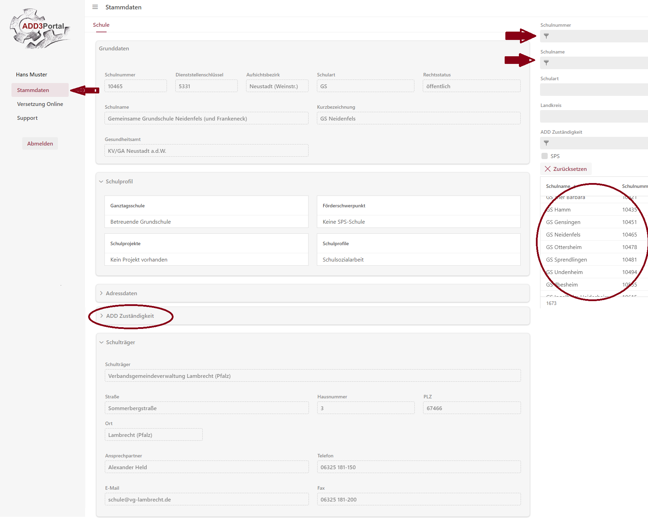The width and height of the screenshot is (648, 522).
Task: Click the Schulname filter funnel icon
Action: 546,63
